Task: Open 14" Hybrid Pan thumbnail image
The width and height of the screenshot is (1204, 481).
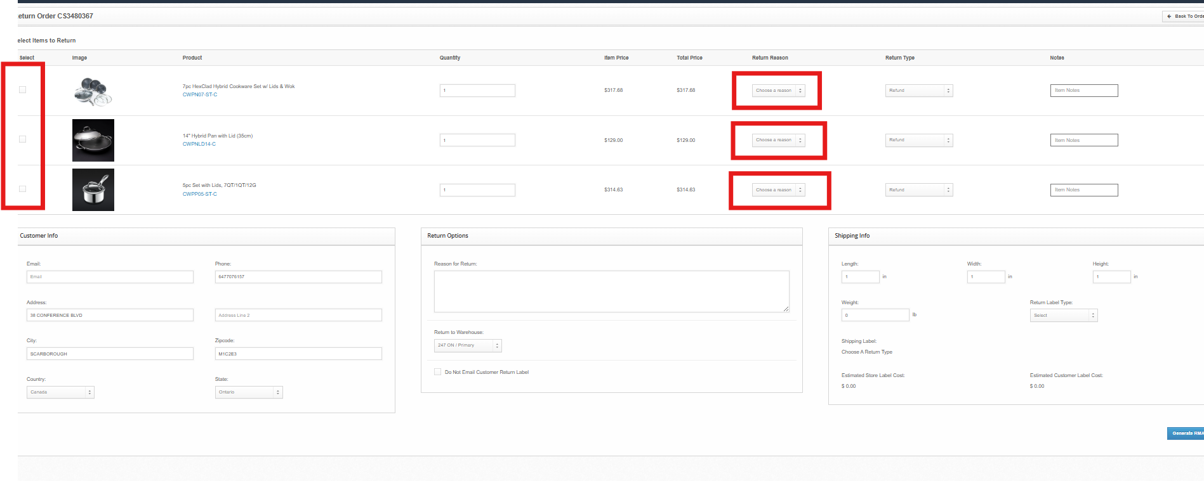Action: pos(93,140)
